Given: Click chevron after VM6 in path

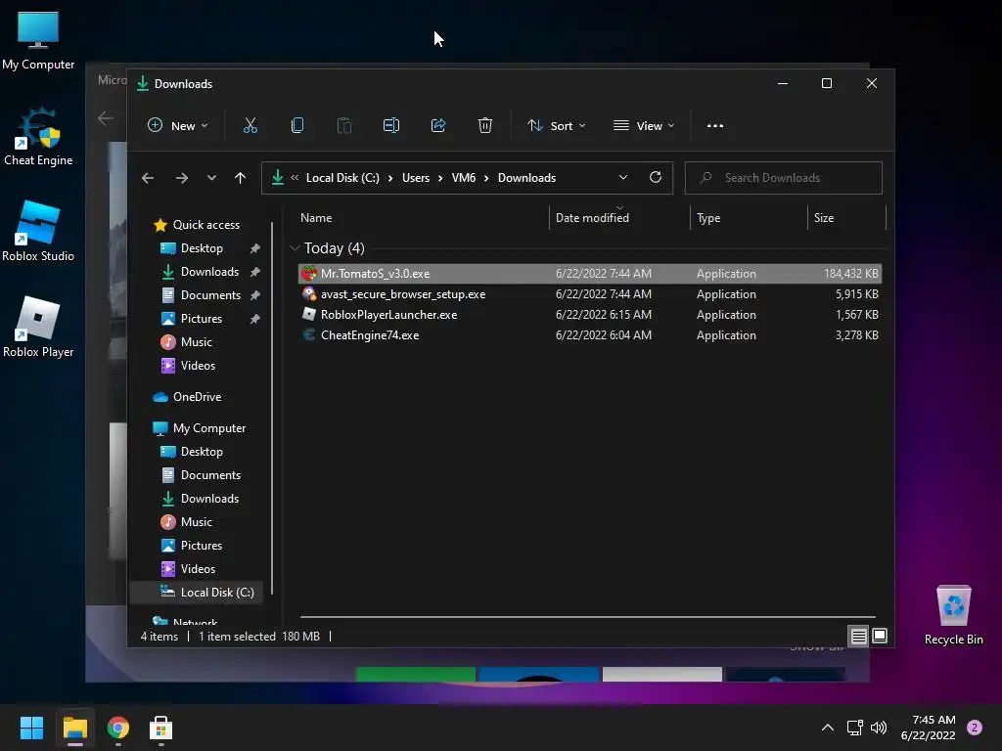Looking at the screenshot, I should 486,178.
